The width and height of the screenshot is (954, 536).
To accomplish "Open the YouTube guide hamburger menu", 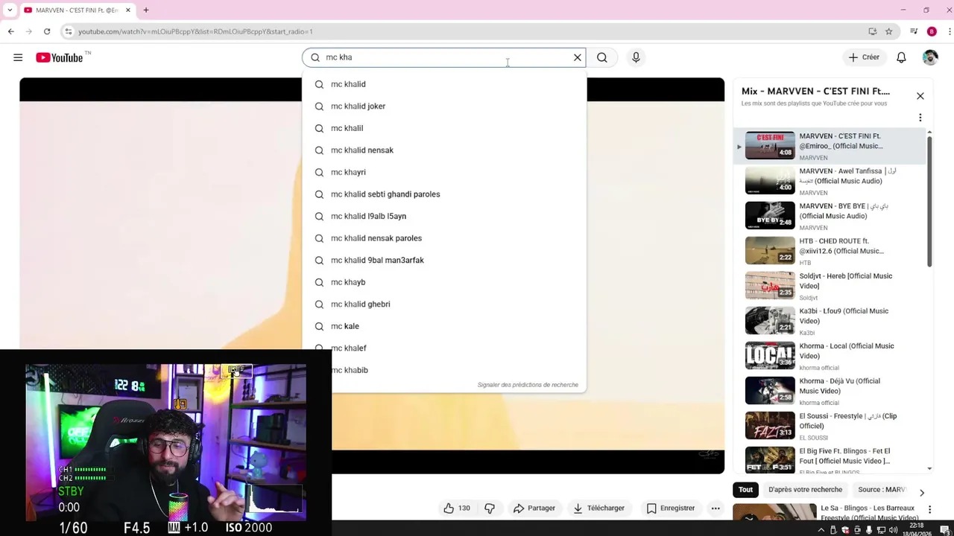I will coord(18,57).
